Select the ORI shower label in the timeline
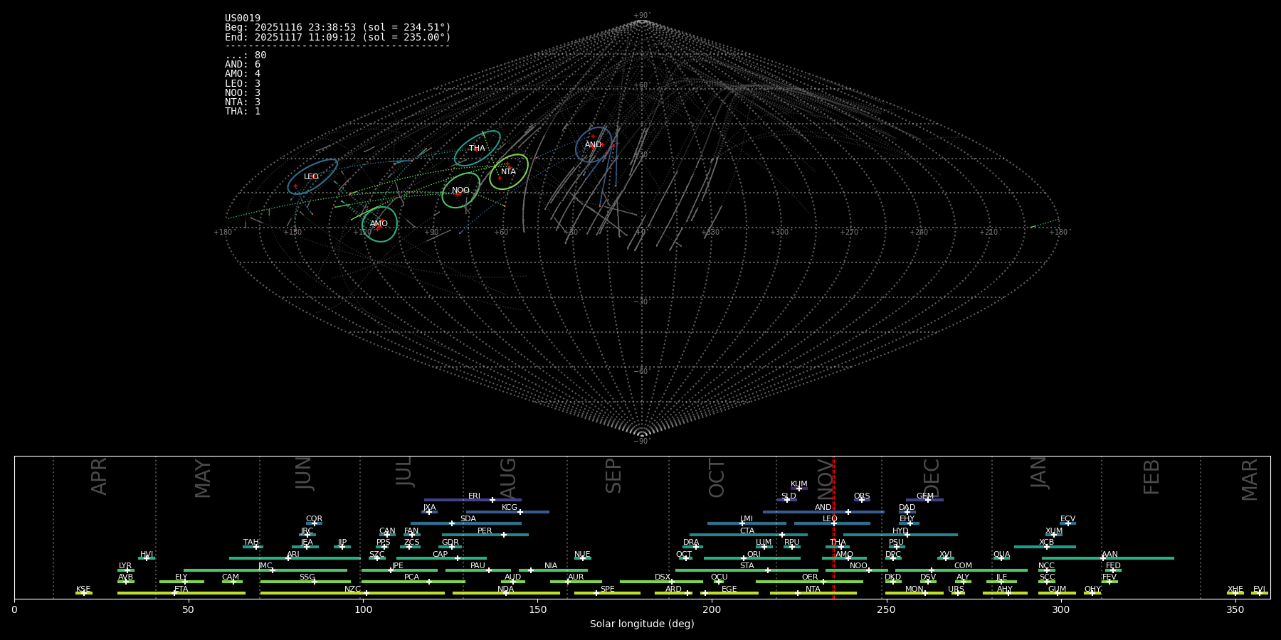Viewport: 1281px width, 640px height. [x=754, y=555]
